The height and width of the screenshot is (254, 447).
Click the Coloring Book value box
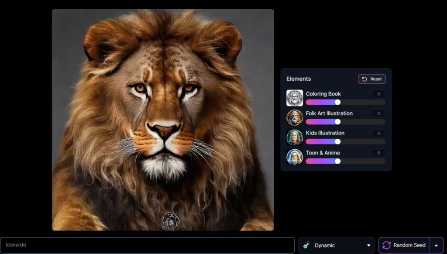378,94
